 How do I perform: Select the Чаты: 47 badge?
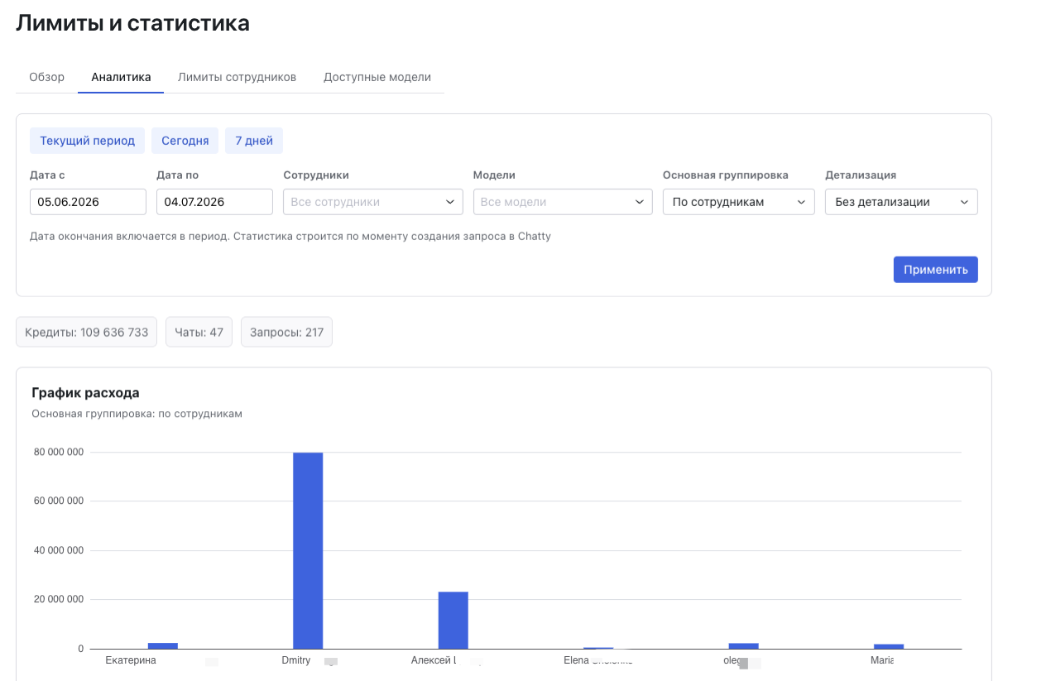(x=199, y=332)
